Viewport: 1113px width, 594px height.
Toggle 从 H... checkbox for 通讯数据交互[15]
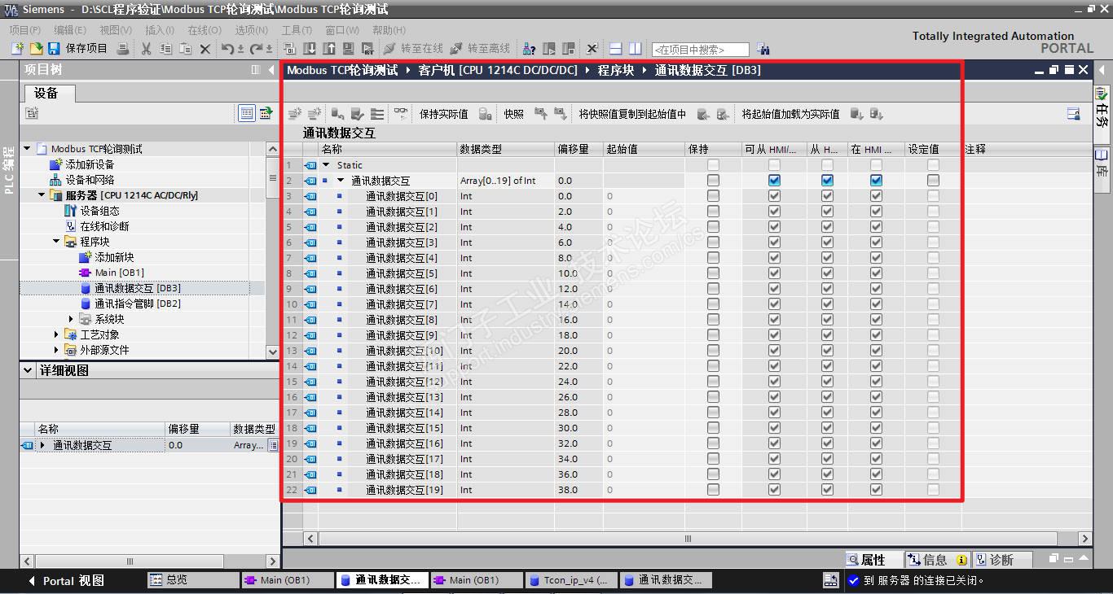pos(827,428)
